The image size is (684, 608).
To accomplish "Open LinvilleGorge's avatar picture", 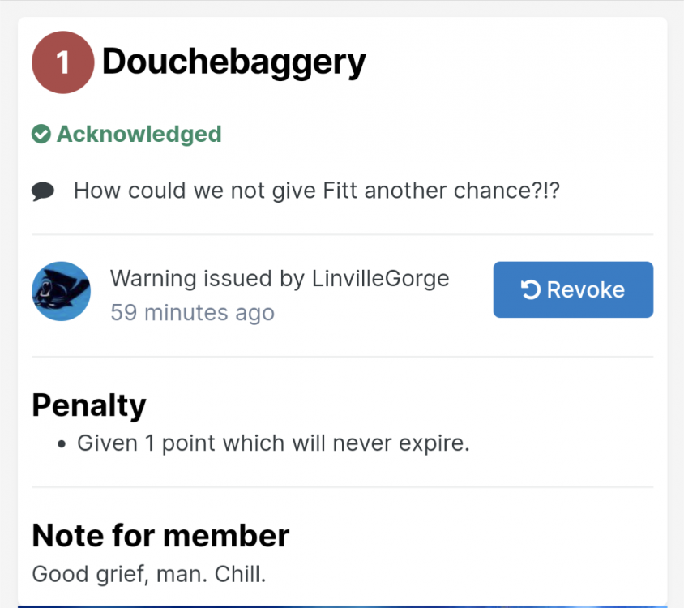I will (61, 291).
